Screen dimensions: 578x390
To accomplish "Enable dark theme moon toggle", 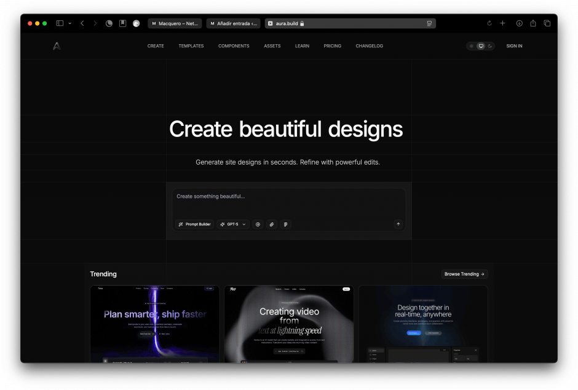I will (489, 46).
